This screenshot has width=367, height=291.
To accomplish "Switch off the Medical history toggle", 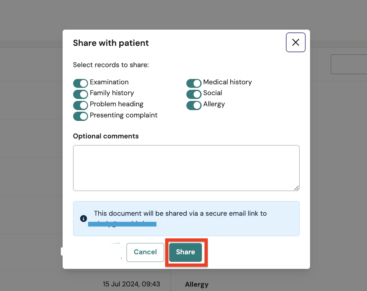I will (x=194, y=83).
